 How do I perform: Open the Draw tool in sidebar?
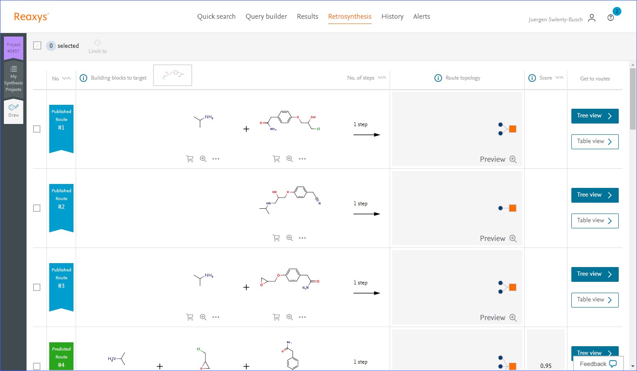point(13,111)
